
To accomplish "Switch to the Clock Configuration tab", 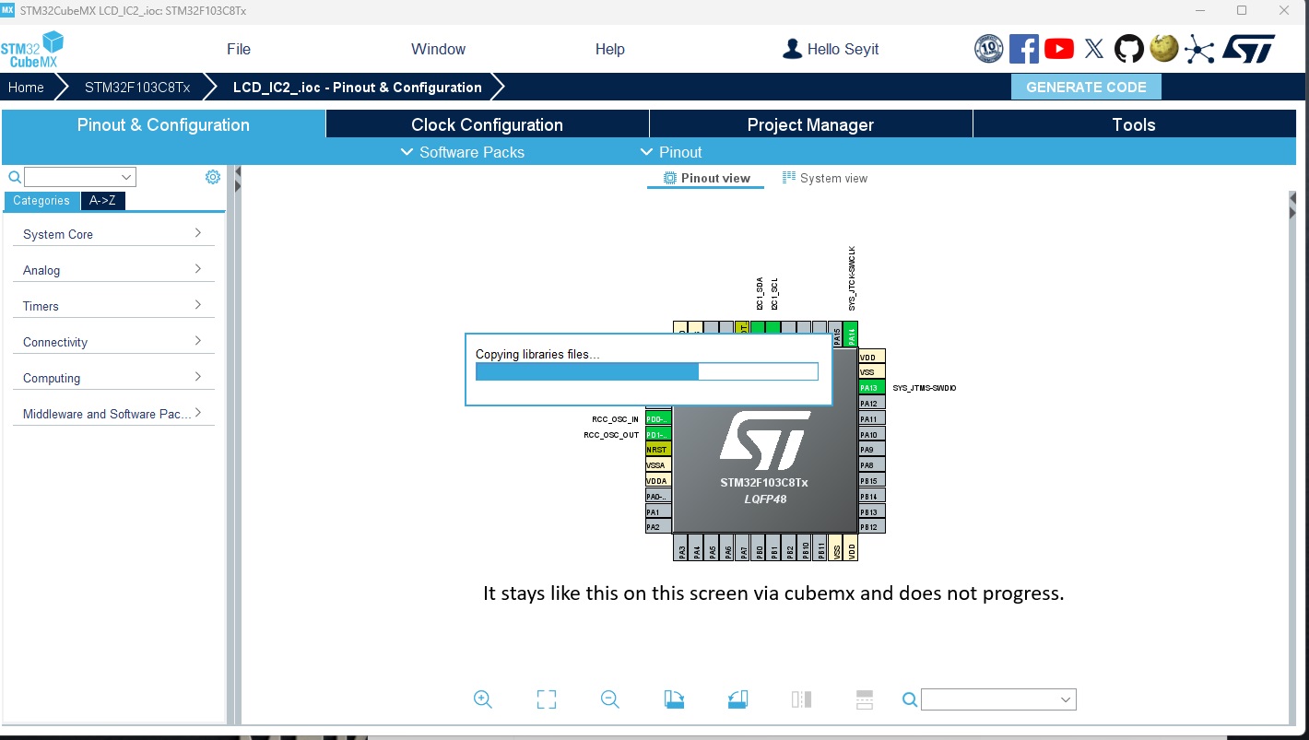I will coord(487,124).
